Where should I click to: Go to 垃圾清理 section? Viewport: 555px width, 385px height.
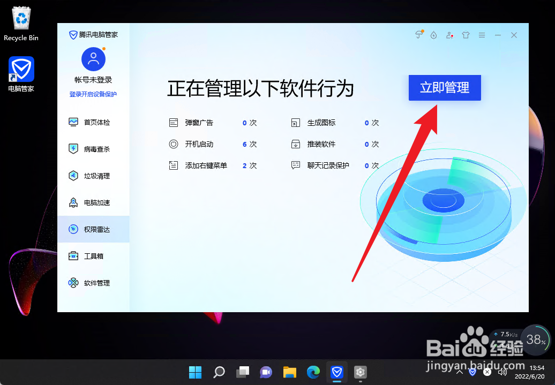[x=93, y=176]
